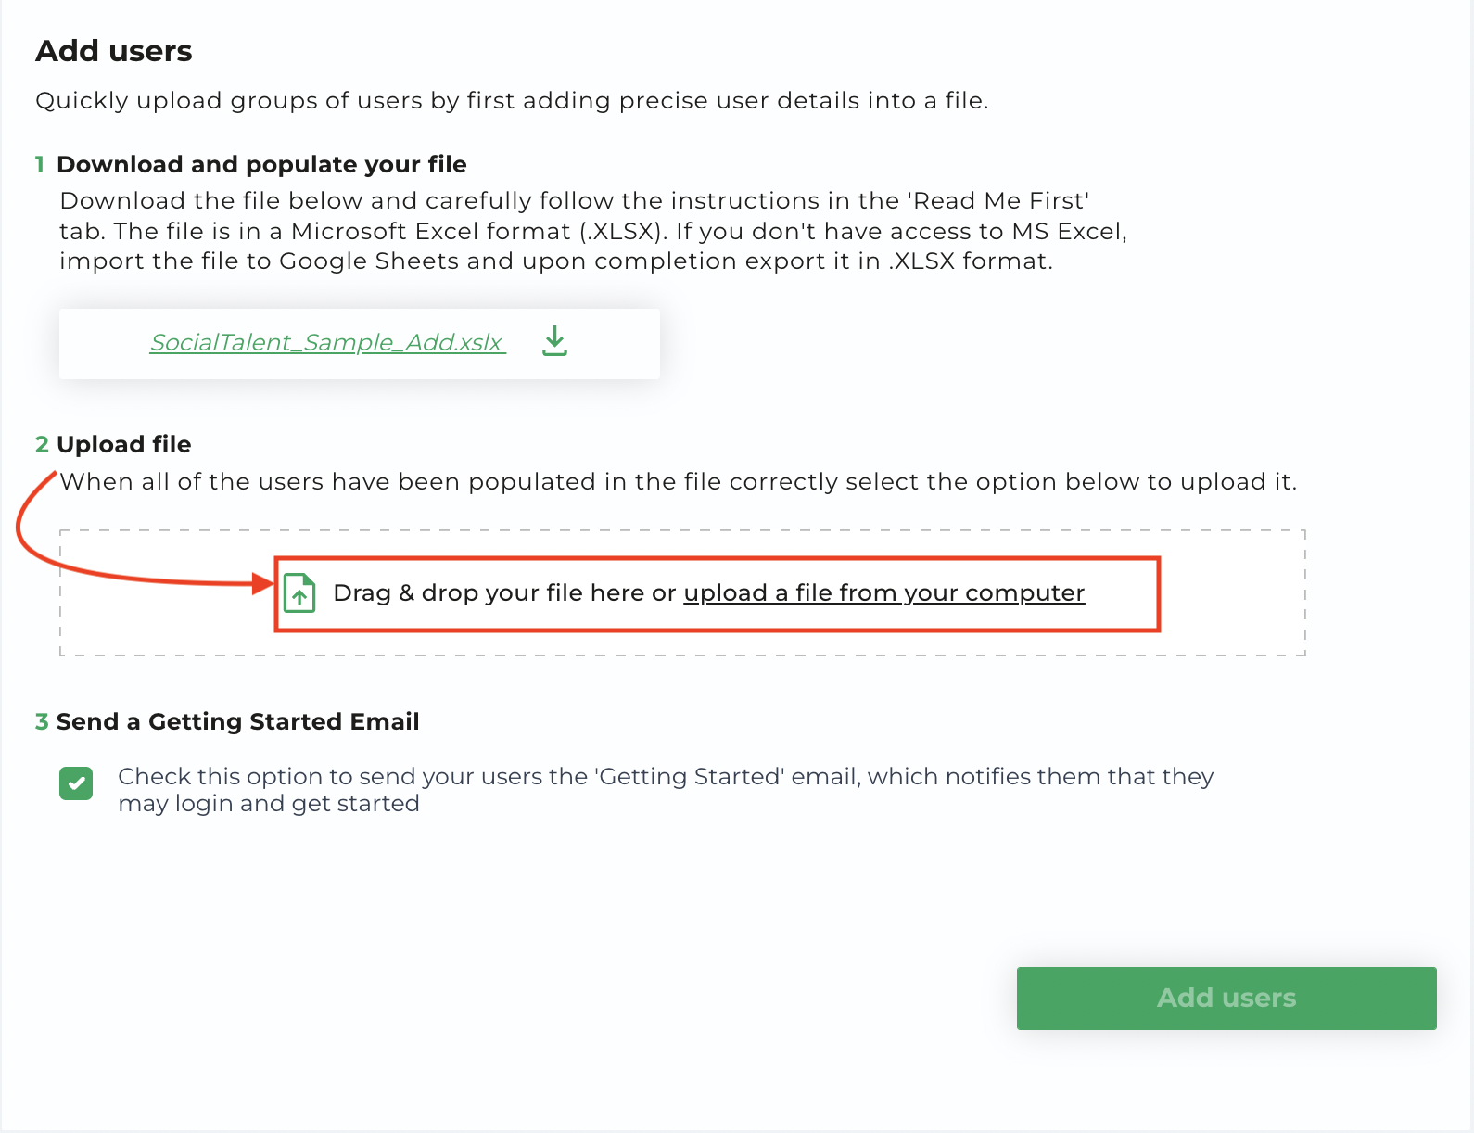The image size is (1474, 1133).
Task: Click the green step number 2
Action: (x=42, y=444)
